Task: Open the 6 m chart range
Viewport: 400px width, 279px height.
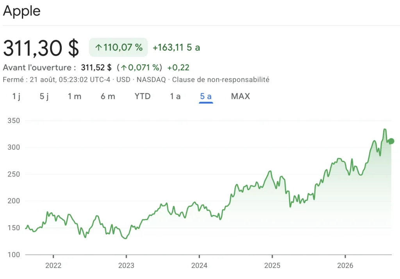Action: pyautogui.click(x=108, y=96)
